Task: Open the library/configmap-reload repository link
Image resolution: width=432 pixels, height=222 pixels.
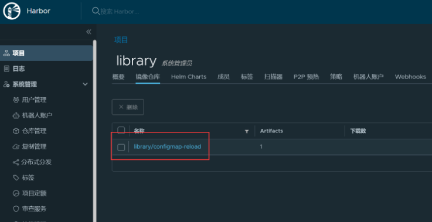Action: (168, 147)
